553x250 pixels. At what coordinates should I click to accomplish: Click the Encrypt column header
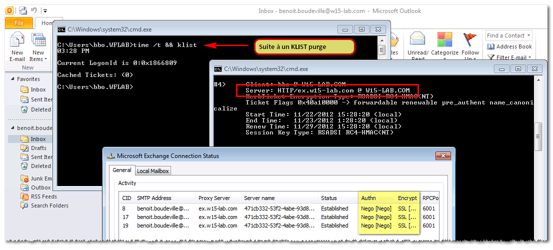point(407,198)
